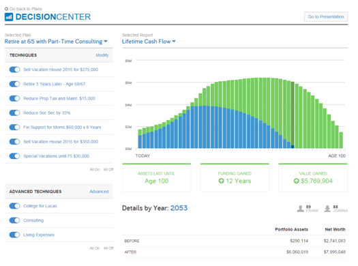This screenshot has height=266, width=358.
Task: Click the Assets Last Until Age 100 card
Action: 157,177
